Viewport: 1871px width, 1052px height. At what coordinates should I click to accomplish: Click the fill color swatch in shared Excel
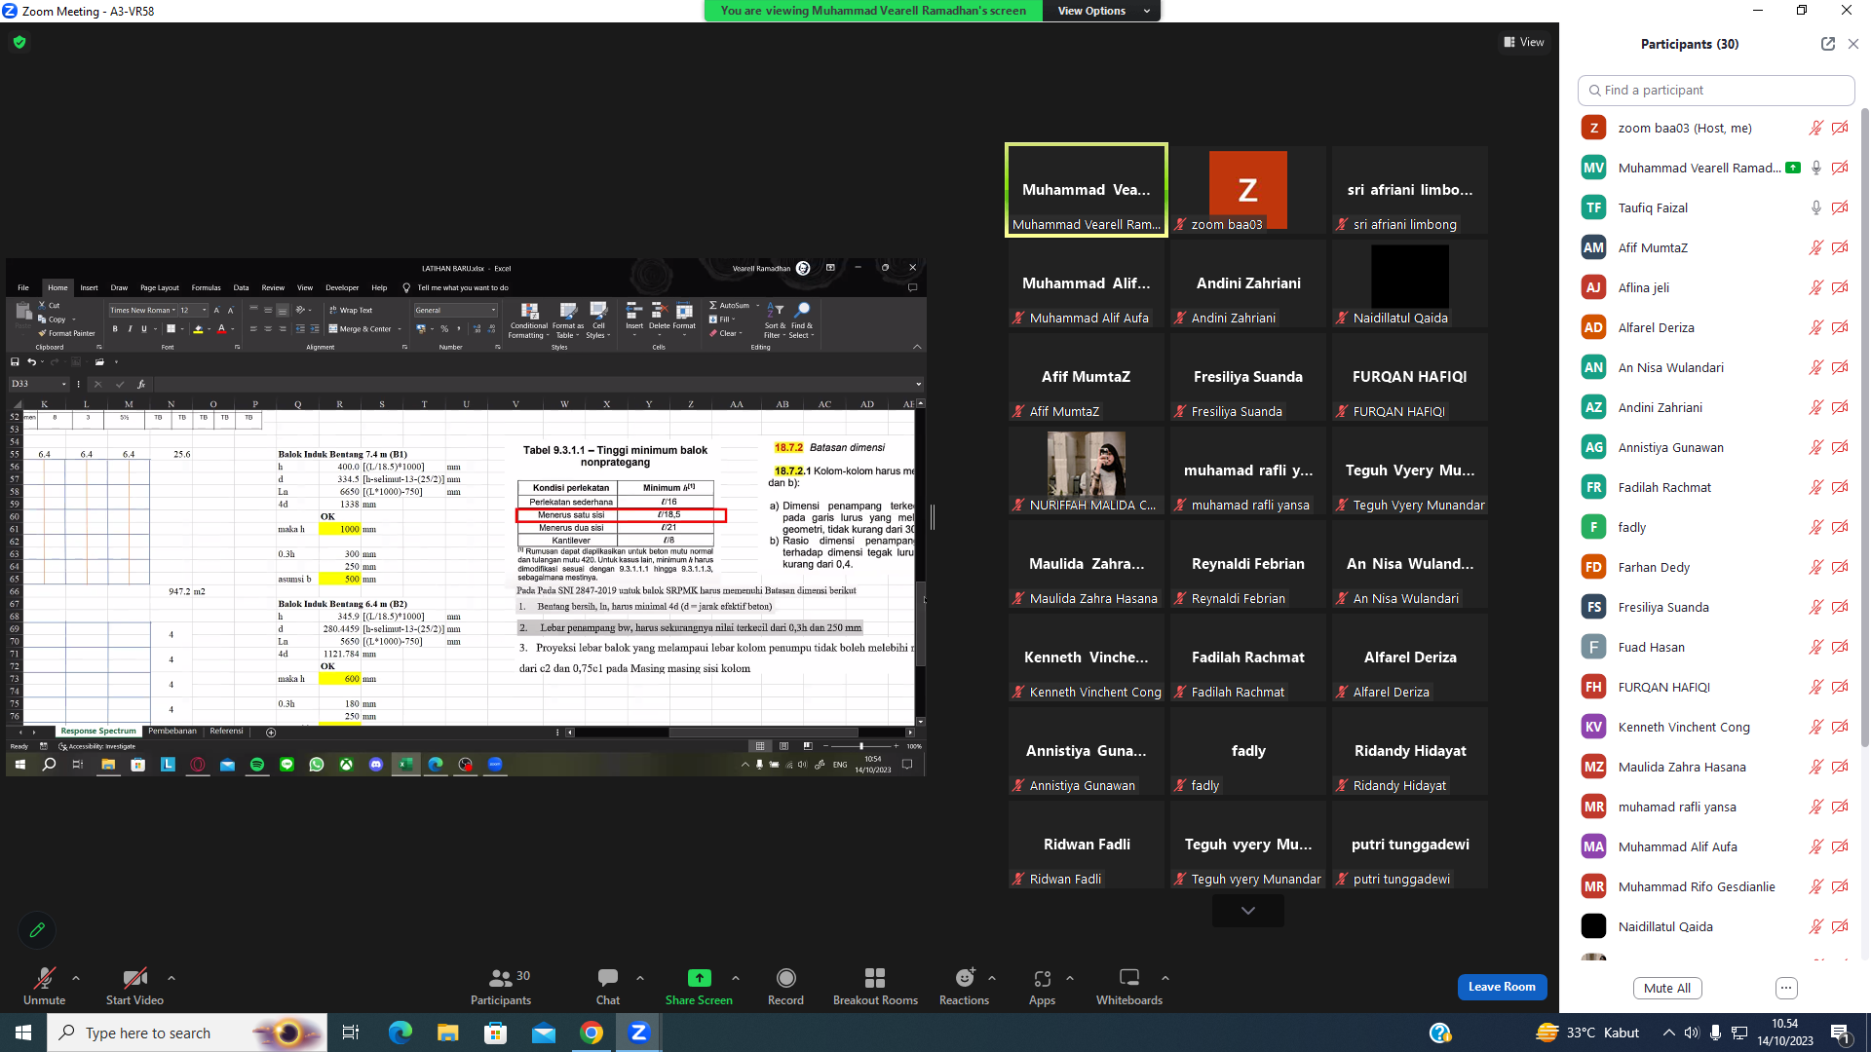[x=198, y=329]
